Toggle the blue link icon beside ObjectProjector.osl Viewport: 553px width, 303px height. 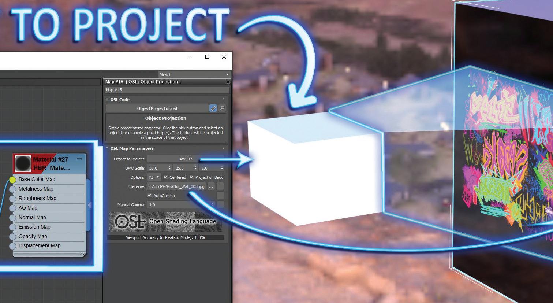tap(213, 108)
